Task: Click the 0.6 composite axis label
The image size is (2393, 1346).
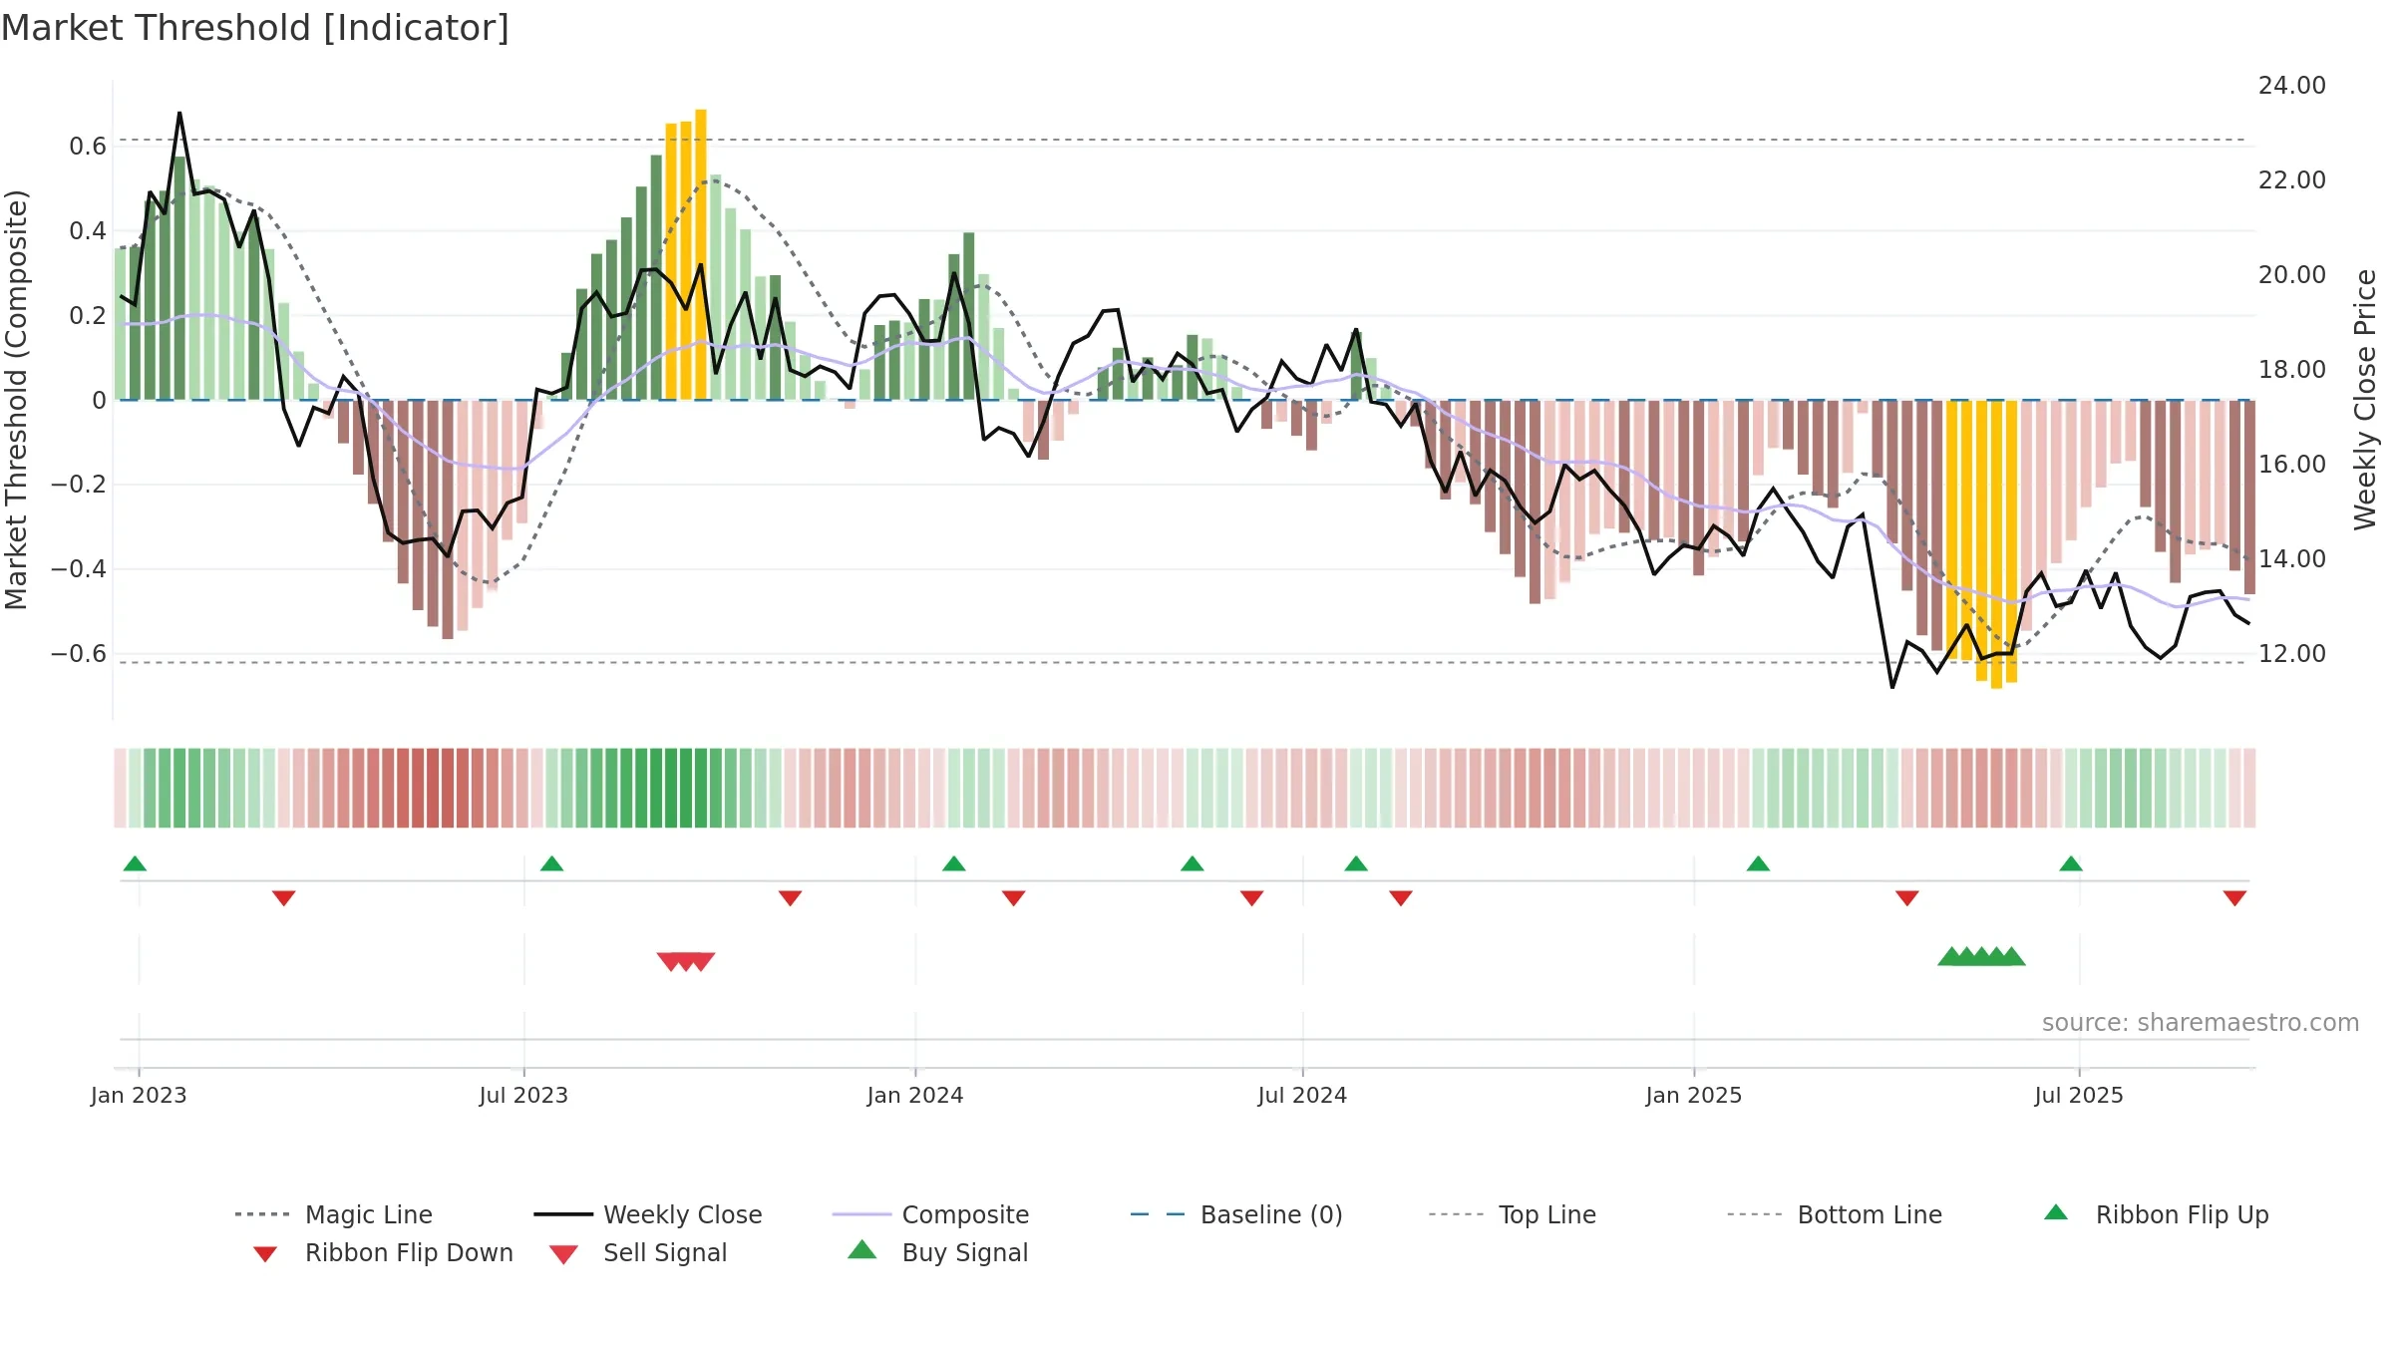Action: pos(88,147)
